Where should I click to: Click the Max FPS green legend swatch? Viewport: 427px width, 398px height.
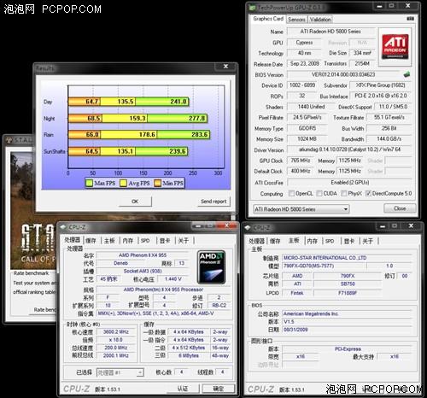tap(90, 183)
